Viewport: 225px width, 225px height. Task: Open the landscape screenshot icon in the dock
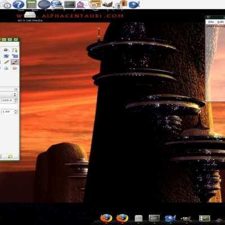click(x=204, y=218)
